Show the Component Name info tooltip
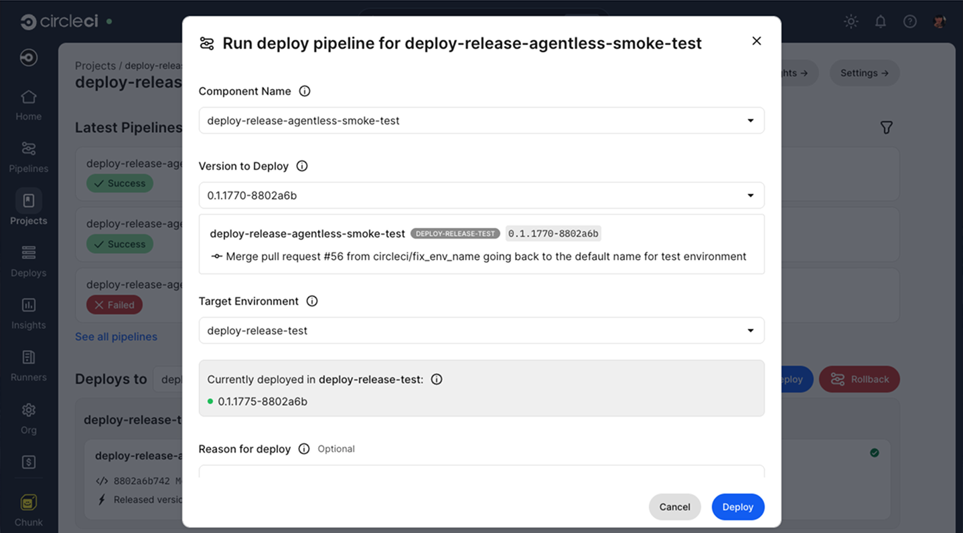The width and height of the screenshot is (963, 533). click(305, 91)
